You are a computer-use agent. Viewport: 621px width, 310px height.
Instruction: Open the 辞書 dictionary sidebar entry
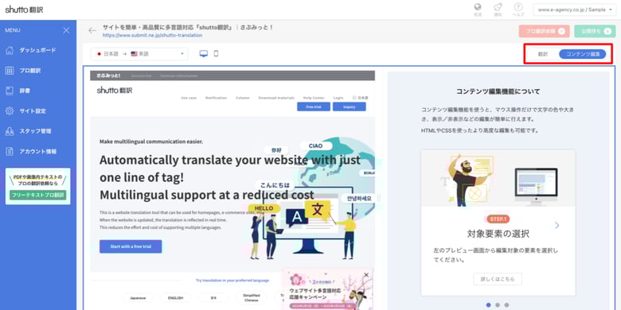18,91
